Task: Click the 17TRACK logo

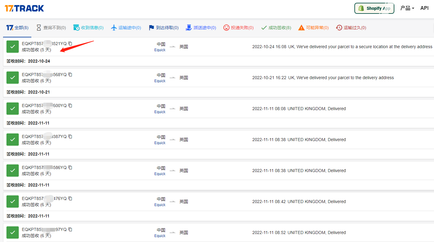Action: pos(24,8)
